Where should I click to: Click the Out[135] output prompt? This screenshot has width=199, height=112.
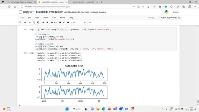29,53
